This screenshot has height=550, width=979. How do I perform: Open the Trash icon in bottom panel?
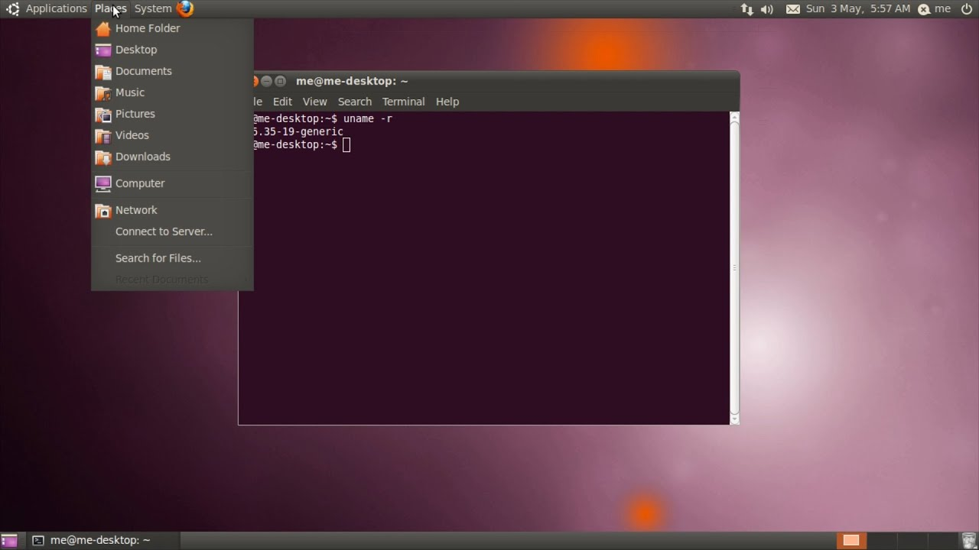[968, 541]
